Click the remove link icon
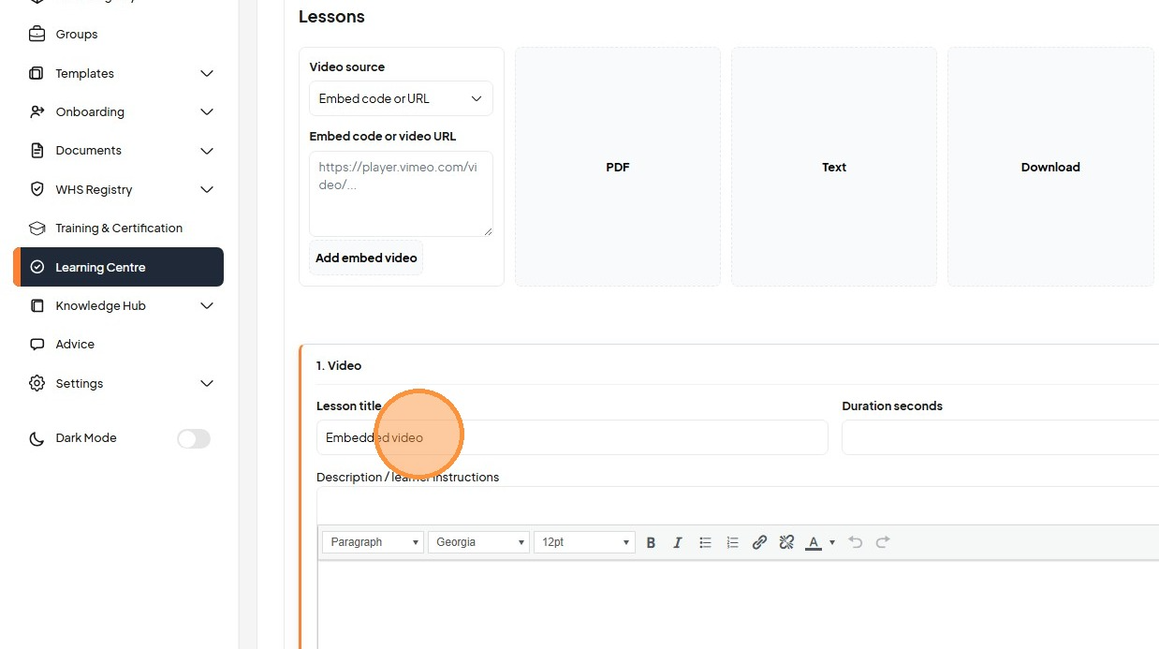 click(x=786, y=542)
